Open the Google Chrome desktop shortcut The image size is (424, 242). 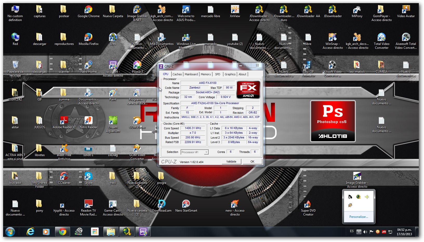[89, 12]
